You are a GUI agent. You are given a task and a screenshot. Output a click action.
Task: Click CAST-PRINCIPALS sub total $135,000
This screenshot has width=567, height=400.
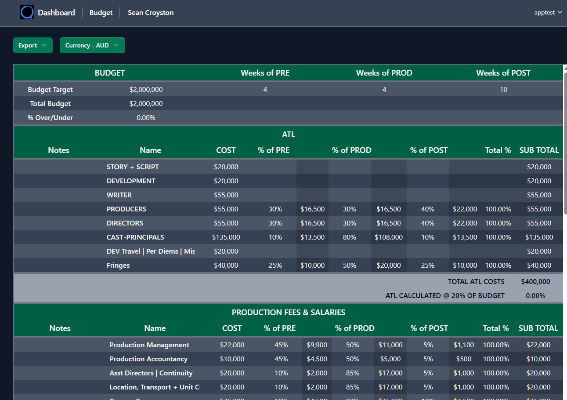click(539, 237)
